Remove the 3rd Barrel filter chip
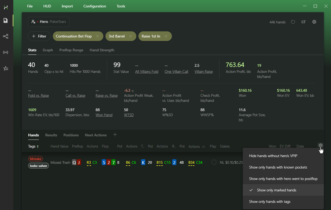Viewport: 331px width, 210px height. (130, 36)
